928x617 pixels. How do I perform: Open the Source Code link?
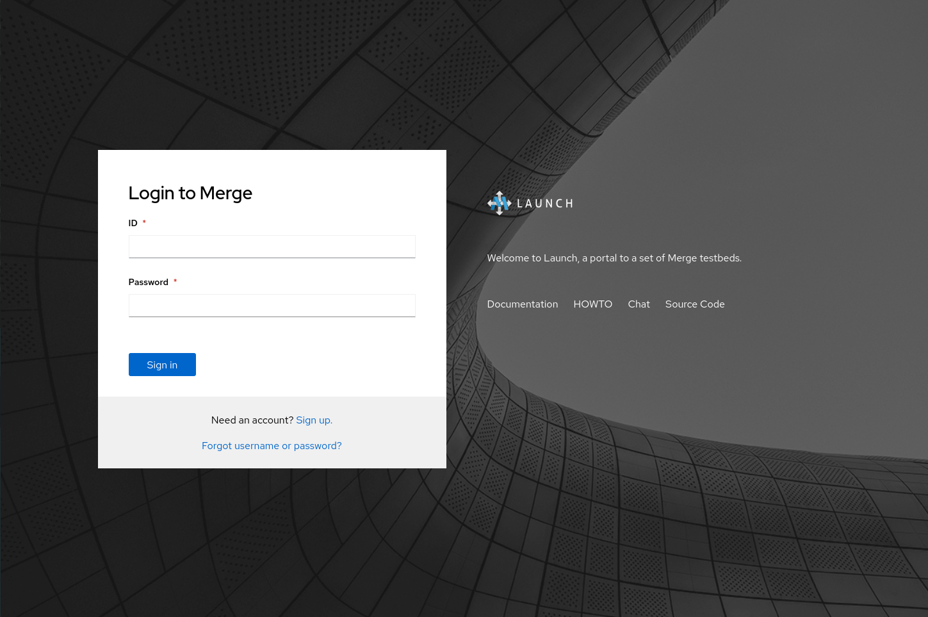pos(695,304)
